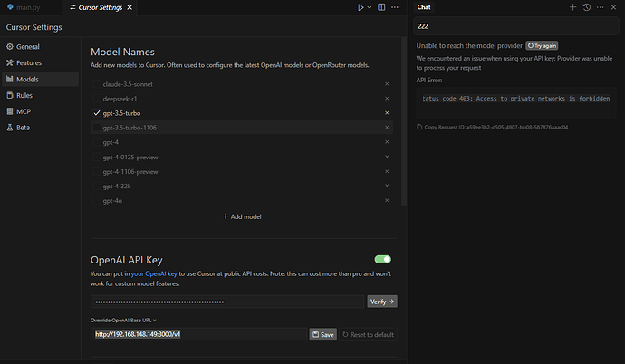The image size is (625, 364).
Task: Open the editor more actions ellipsis
Action: coord(395,7)
